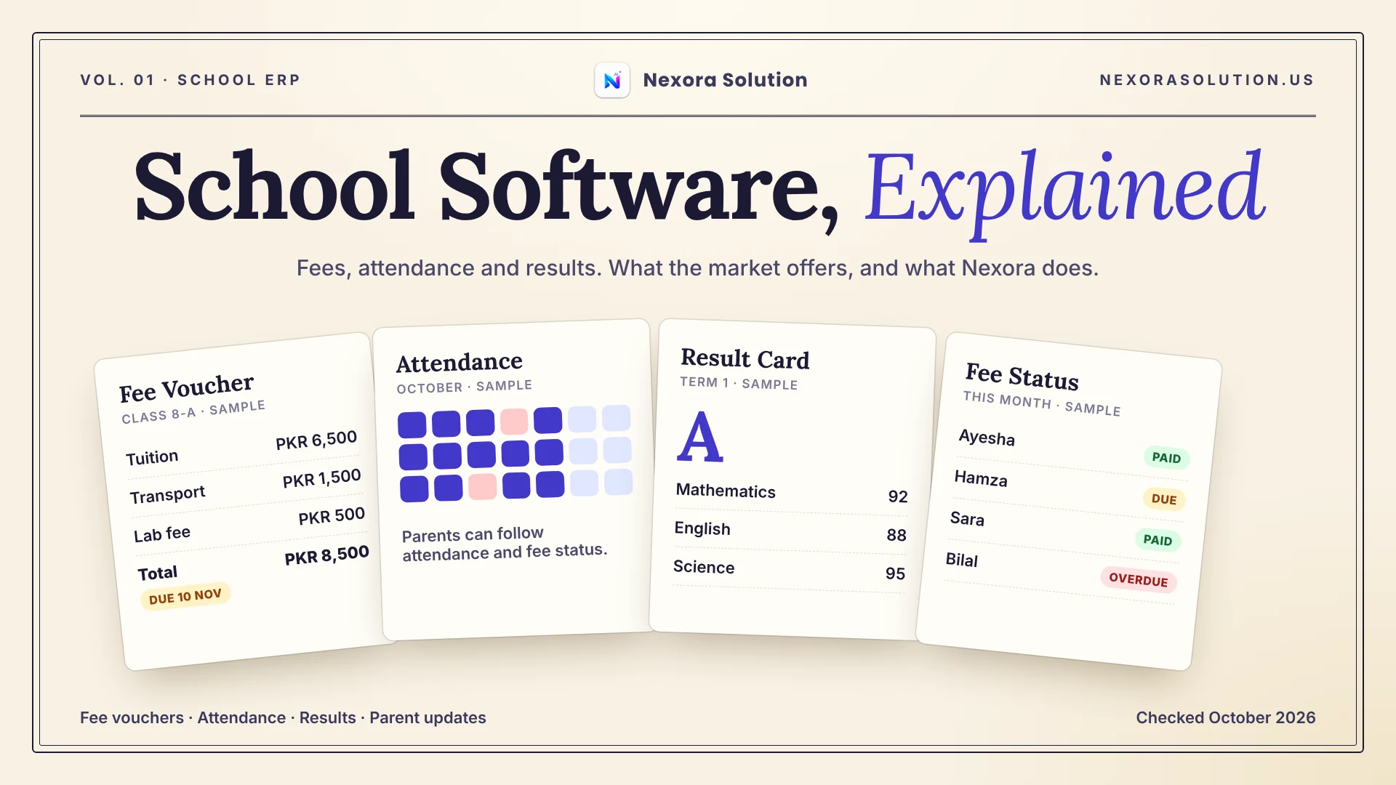Click the TERM 1 · SAMPLE label
The width and height of the screenshot is (1396, 785).
tap(739, 383)
